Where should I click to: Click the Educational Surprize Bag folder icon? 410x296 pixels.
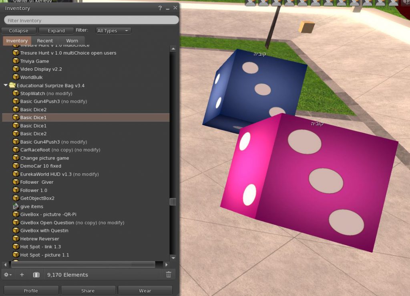12,85
